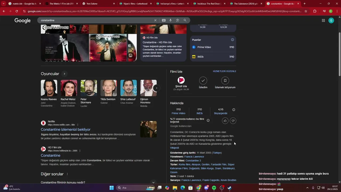Open the three-dot menu for Netflix result
This screenshot has height=192, width=341.
click(78, 125)
